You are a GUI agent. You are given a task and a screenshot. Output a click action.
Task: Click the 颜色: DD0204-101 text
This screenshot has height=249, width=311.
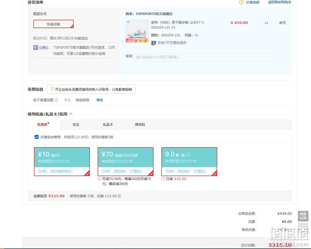tap(166, 35)
